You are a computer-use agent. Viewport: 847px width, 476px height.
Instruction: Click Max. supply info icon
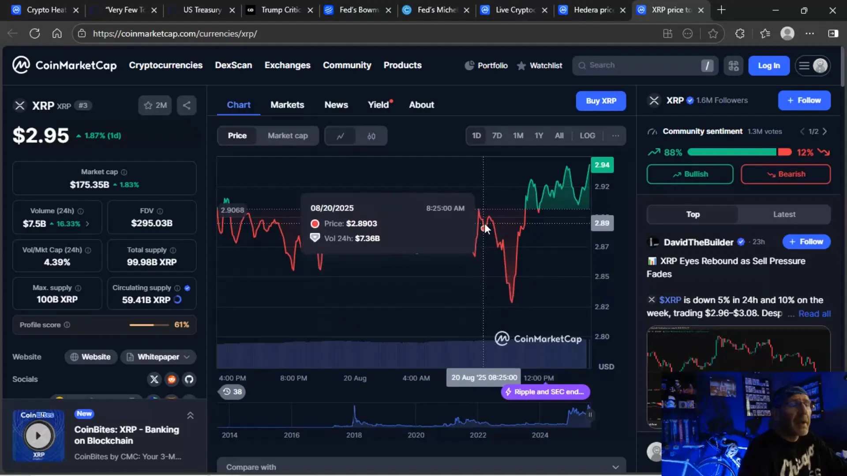78,288
